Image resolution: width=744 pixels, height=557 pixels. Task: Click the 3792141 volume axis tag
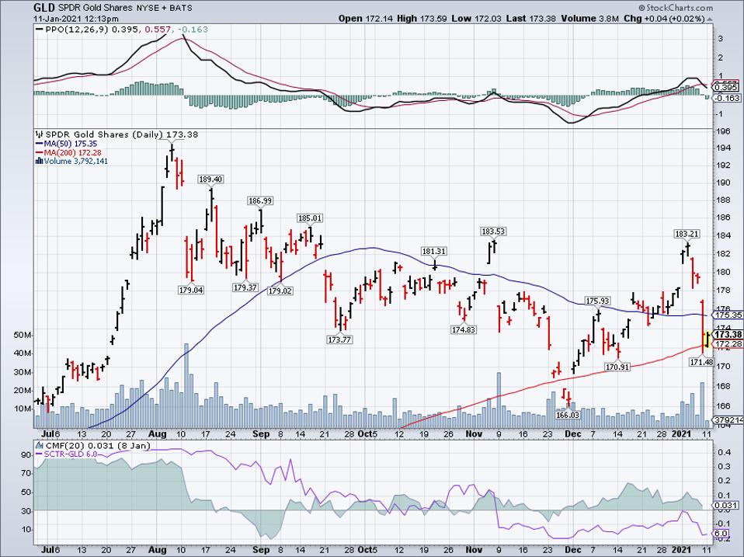(728, 419)
